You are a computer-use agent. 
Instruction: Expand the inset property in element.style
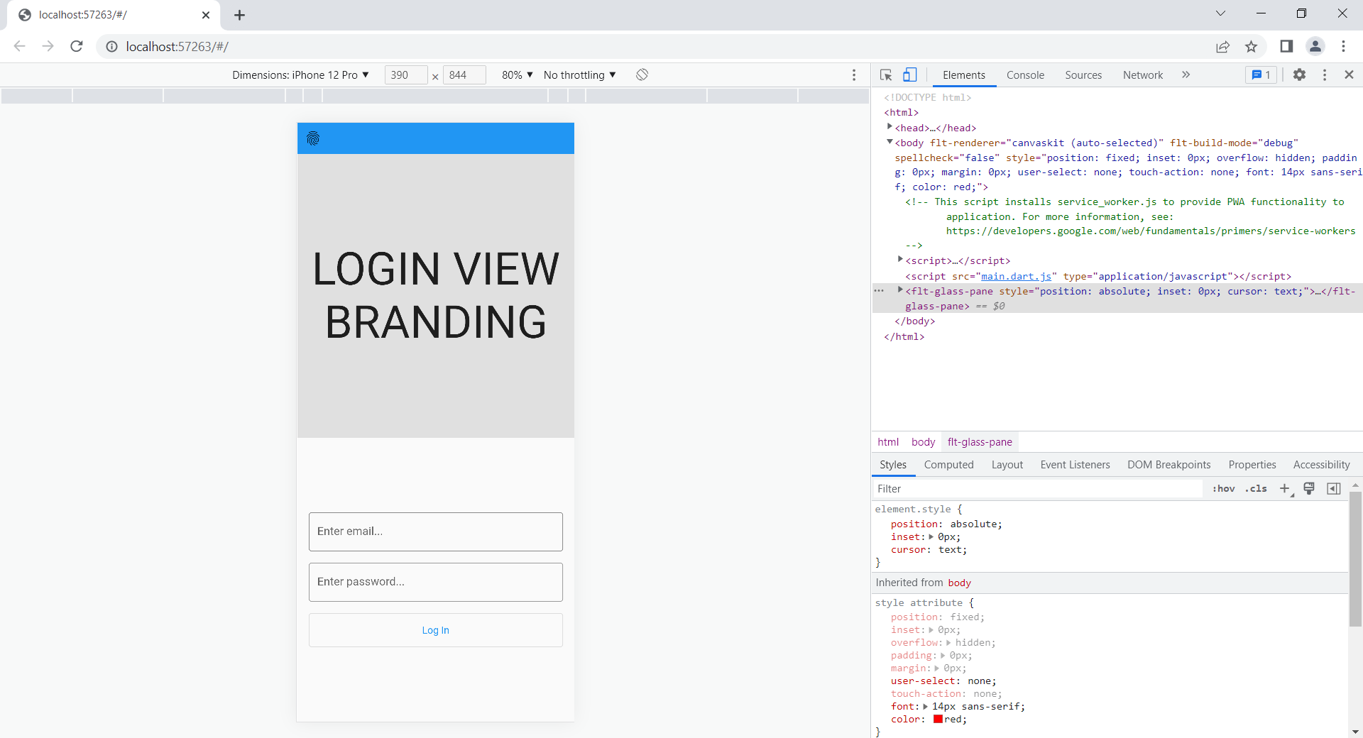(931, 537)
